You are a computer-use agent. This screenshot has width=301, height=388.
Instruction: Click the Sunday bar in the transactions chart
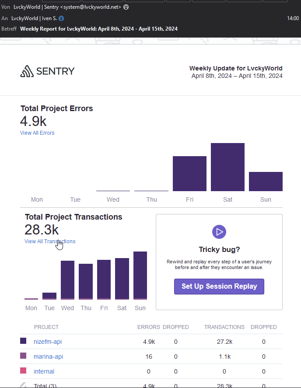click(140, 275)
